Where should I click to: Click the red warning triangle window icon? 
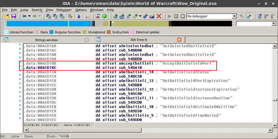[98, 16]
